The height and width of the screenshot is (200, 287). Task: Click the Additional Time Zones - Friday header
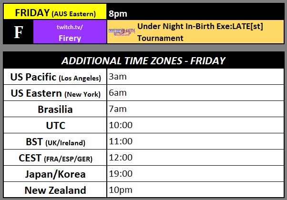tap(143, 60)
